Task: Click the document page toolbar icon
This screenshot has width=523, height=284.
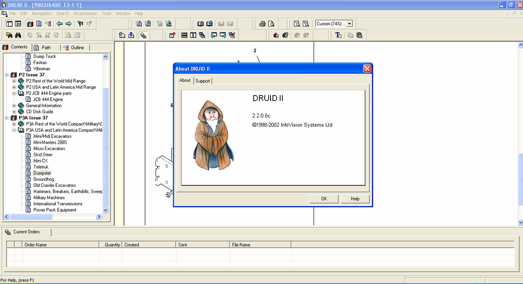Action: 39,24
